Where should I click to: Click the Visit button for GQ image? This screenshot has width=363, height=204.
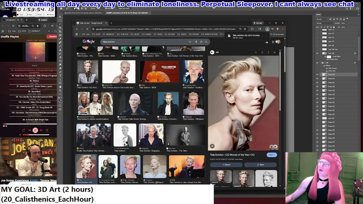[271, 155]
